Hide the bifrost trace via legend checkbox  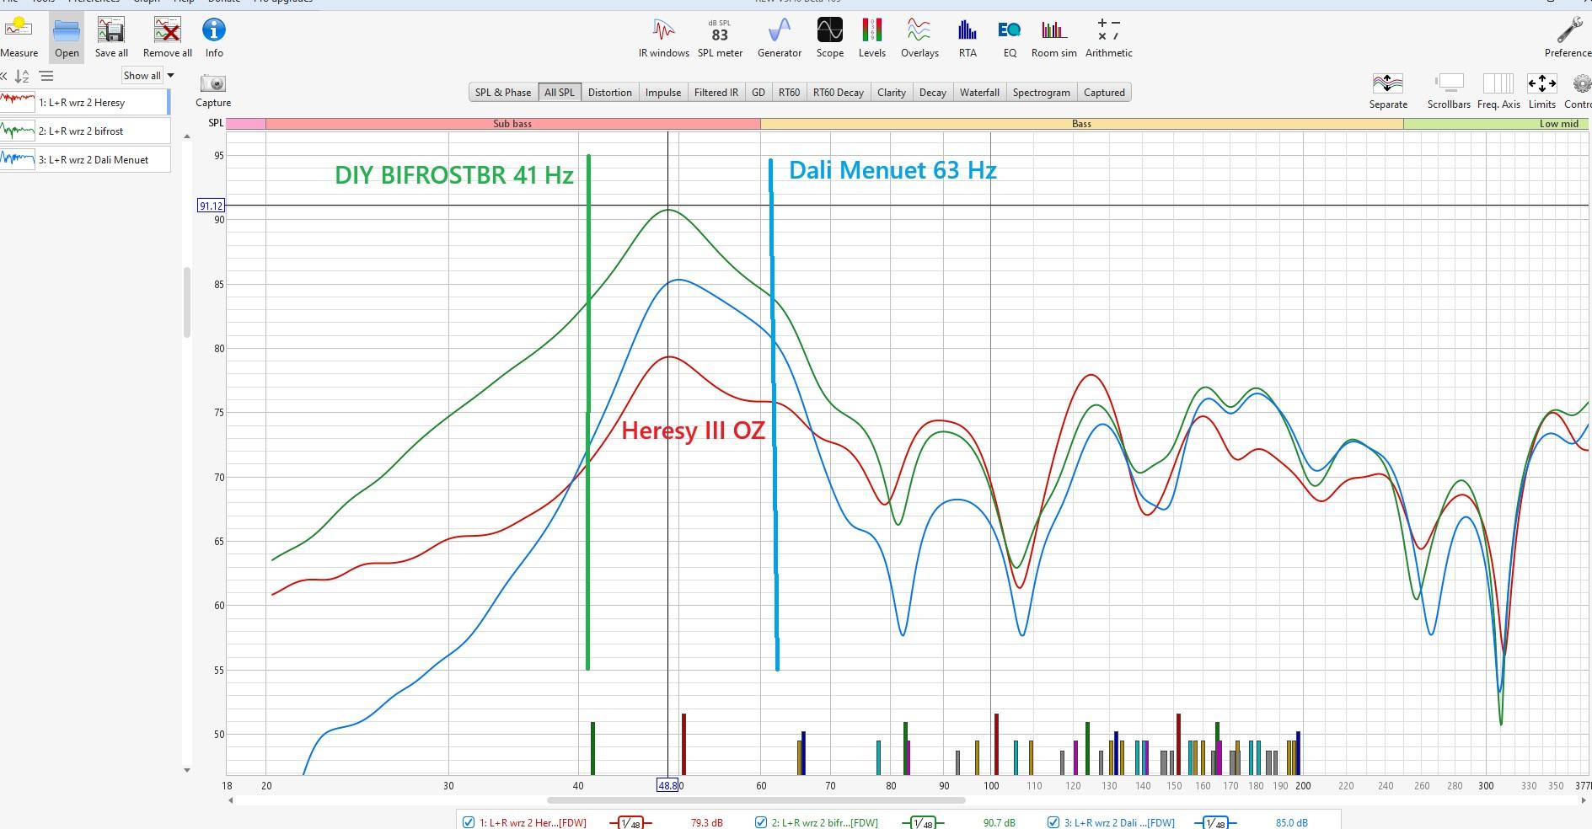pos(761,822)
